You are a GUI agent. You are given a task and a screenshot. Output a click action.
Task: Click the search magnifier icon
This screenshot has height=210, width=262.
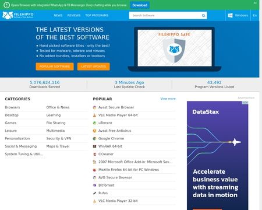203,16
